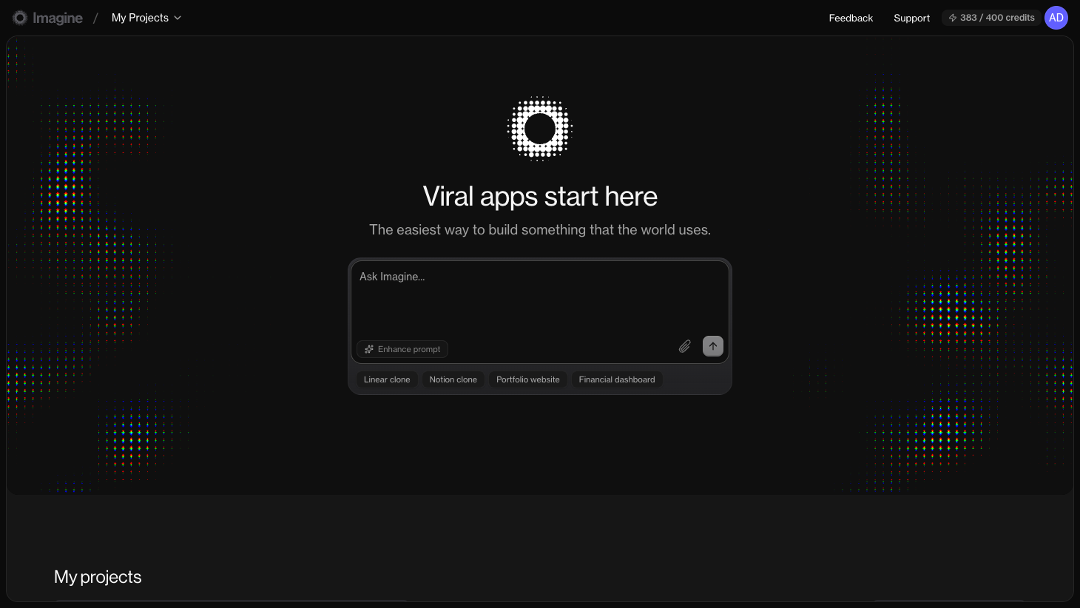Select the Financial dashboard suggestion

617,379
